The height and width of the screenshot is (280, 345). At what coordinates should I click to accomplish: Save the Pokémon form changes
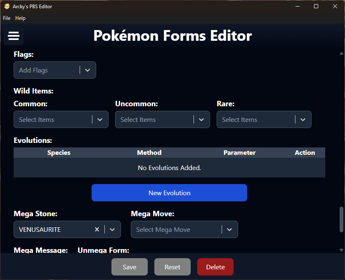(x=130, y=267)
